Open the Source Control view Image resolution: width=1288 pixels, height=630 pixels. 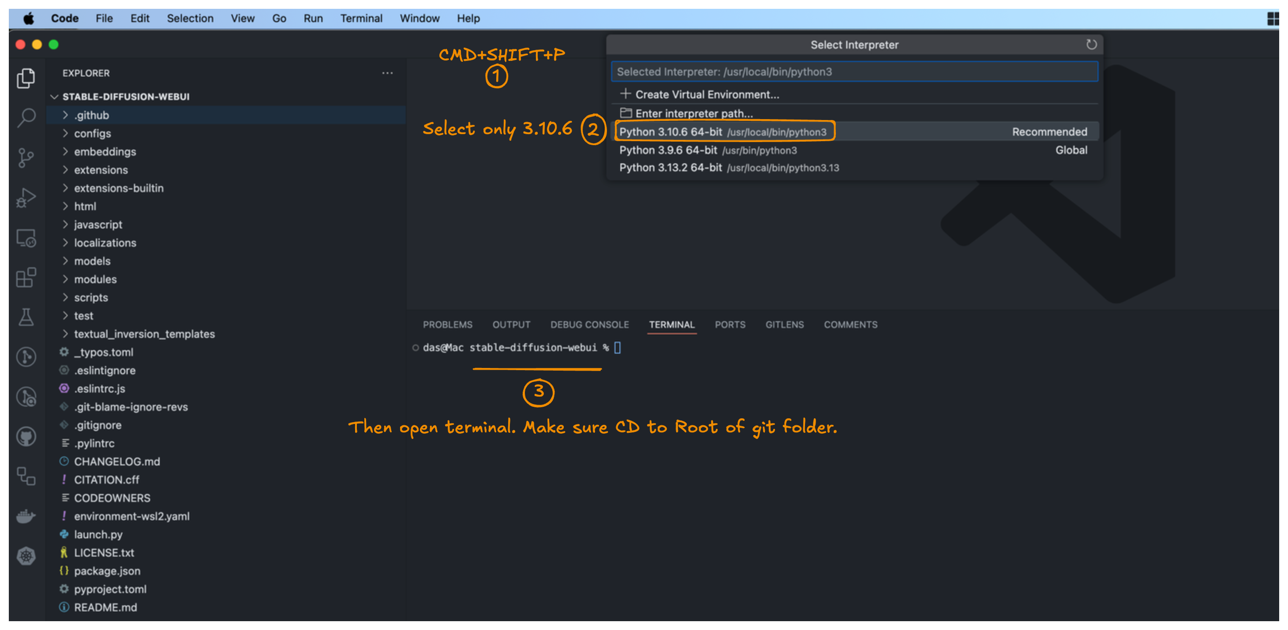coord(26,158)
